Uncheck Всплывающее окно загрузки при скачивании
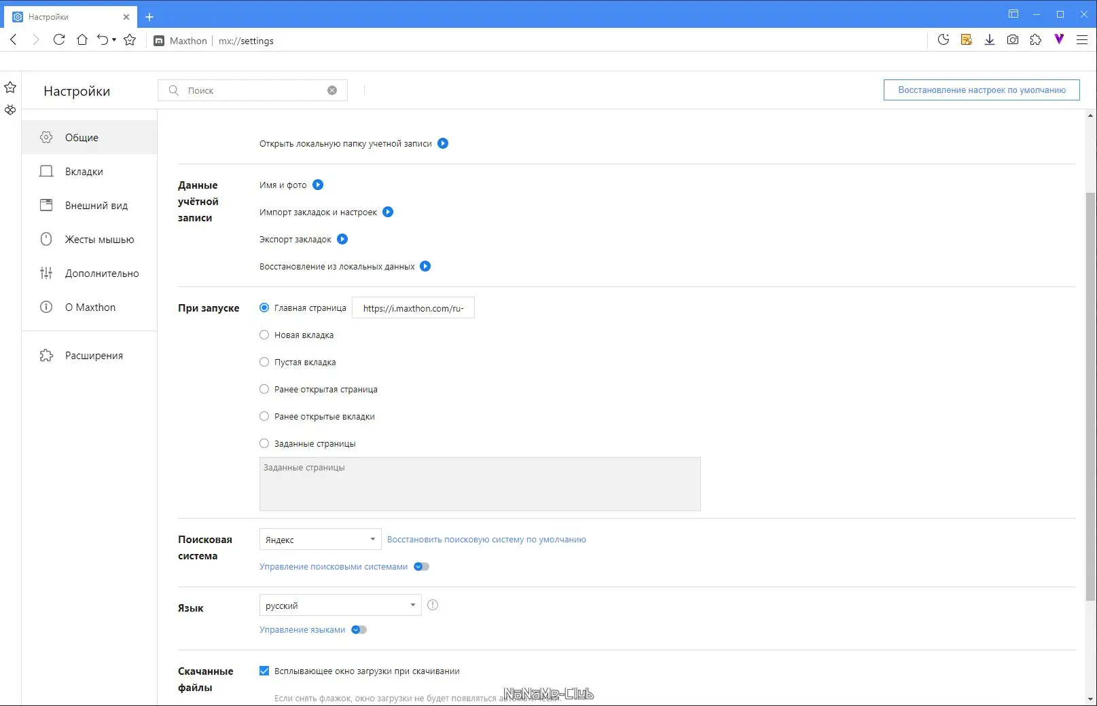 point(264,671)
